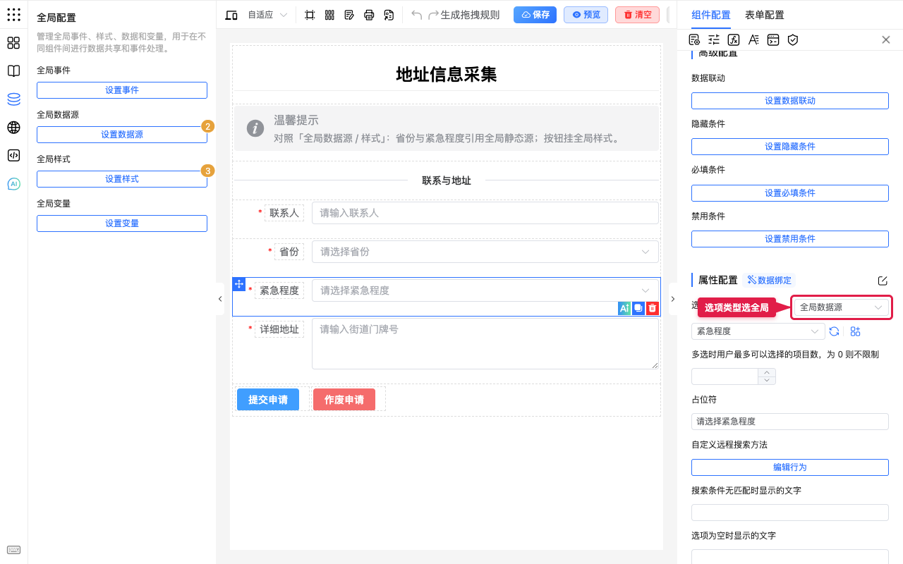
Task: Open the shield validation icon
Action: click(793, 40)
